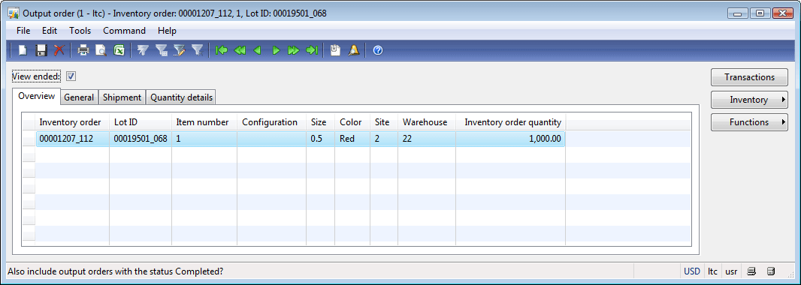Image resolution: width=801 pixels, height=285 pixels.
Task: Go to last record arrow
Action: [x=312, y=50]
